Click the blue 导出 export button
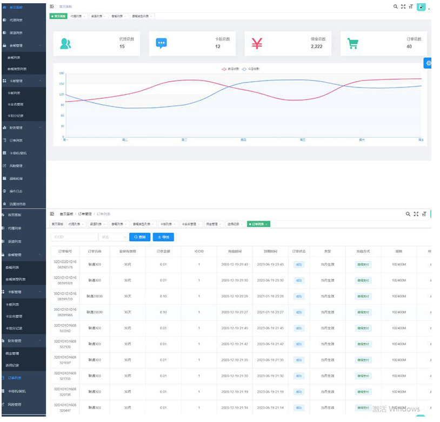This screenshot has width=440, height=422. tap(163, 237)
